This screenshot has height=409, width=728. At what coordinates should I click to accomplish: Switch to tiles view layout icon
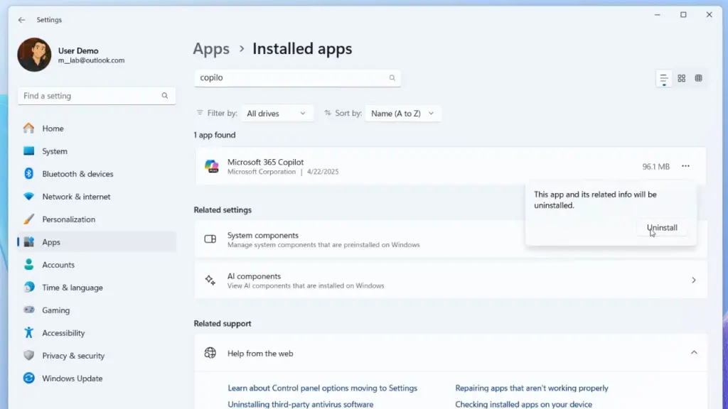click(699, 78)
